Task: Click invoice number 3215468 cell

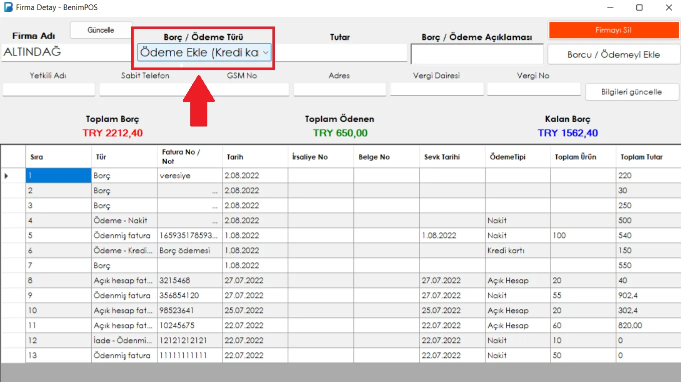Action: (x=189, y=280)
